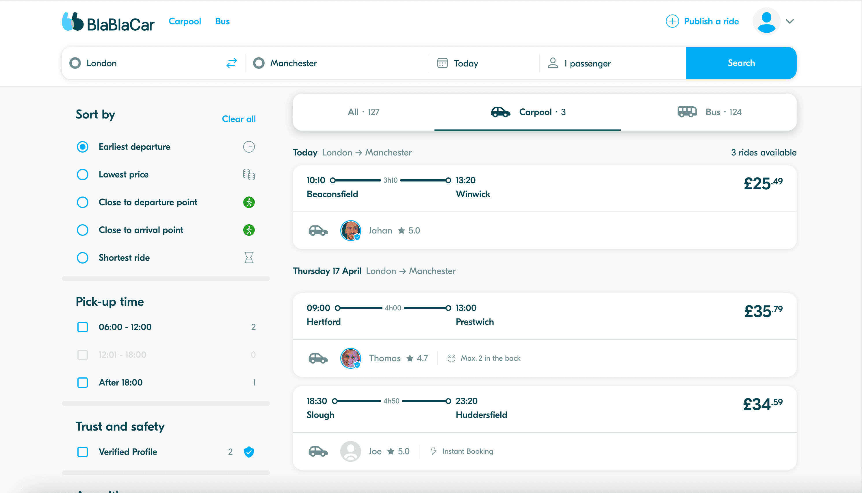Screen dimensions: 862x493
Task: Click the clock icon next to Earliest departure
Action: pyautogui.click(x=249, y=147)
